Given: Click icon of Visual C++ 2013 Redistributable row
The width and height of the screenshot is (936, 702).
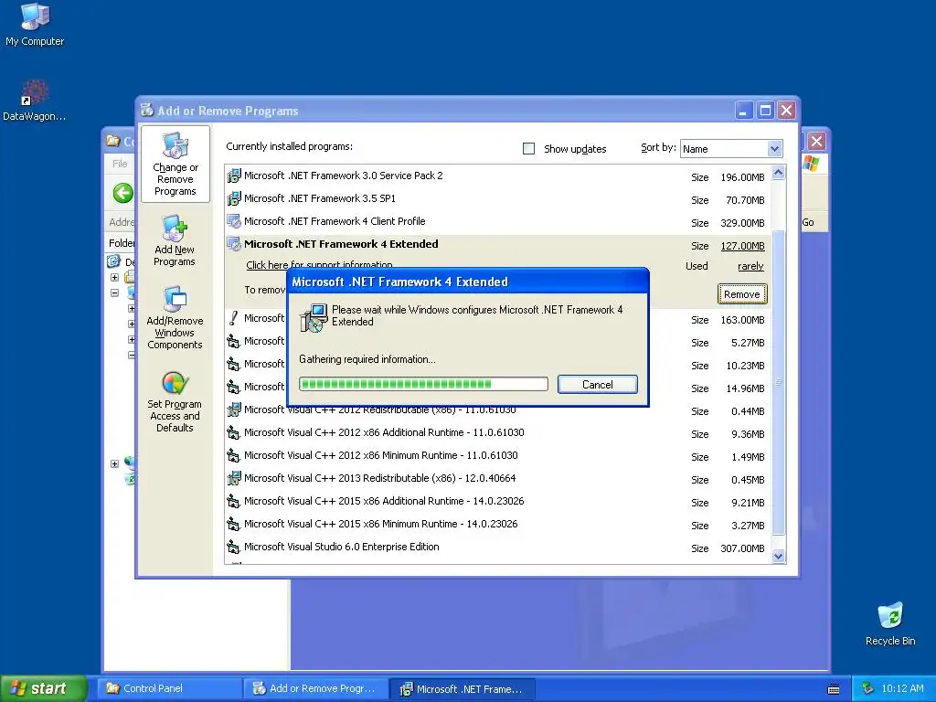Looking at the screenshot, I should pyautogui.click(x=234, y=479).
